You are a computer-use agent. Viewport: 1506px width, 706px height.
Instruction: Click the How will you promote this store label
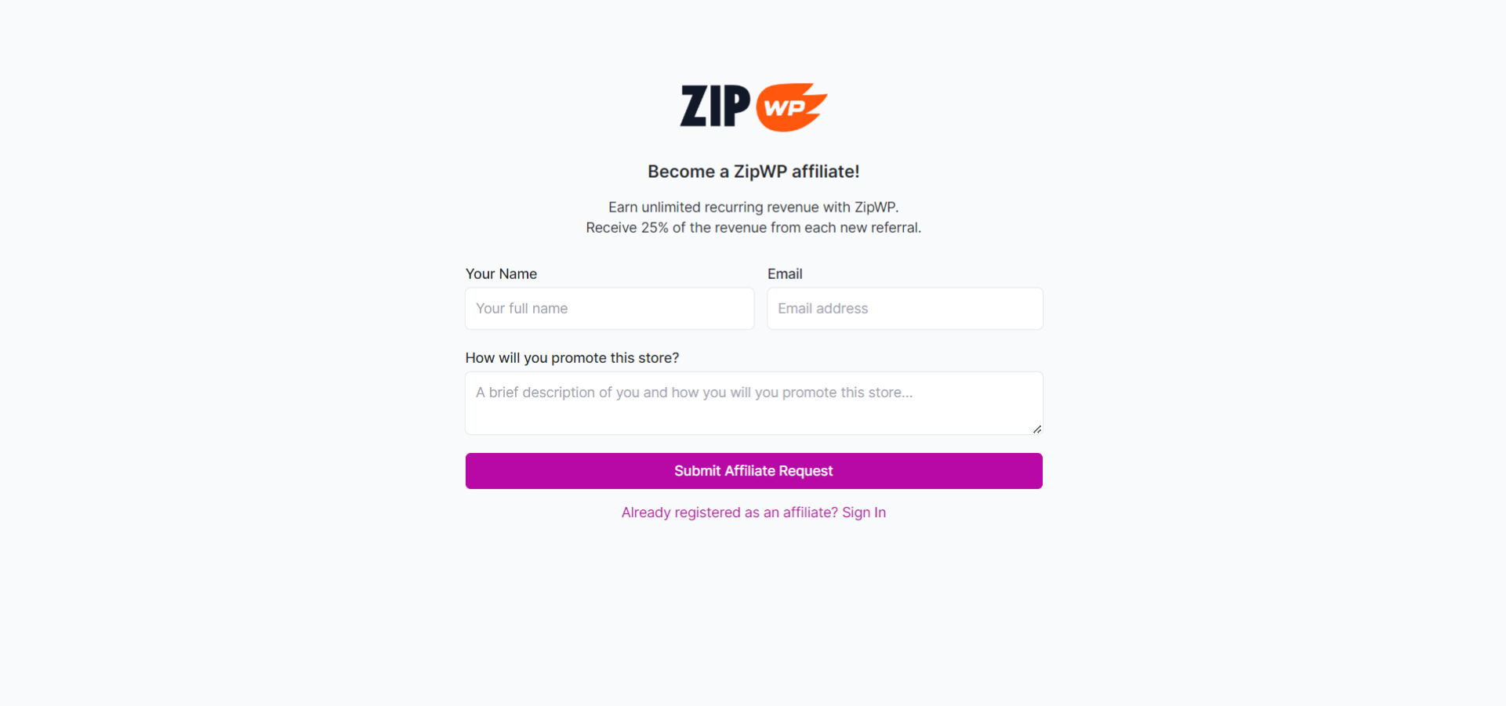pyautogui.click(x=572, y=357)
